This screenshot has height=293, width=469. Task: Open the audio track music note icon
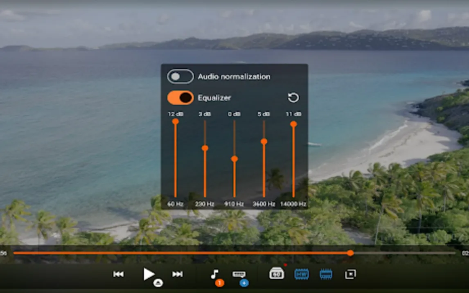215,275
